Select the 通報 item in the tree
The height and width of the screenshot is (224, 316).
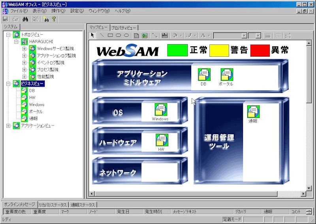(x=34, y=119)
